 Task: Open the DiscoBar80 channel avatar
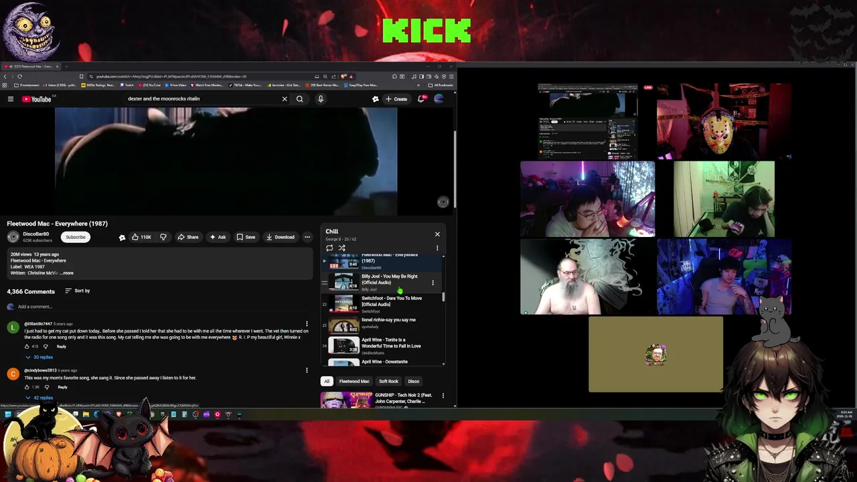[13, 237]
